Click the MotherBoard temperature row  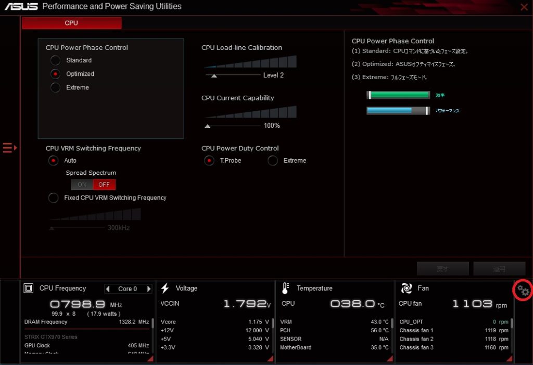334,347
